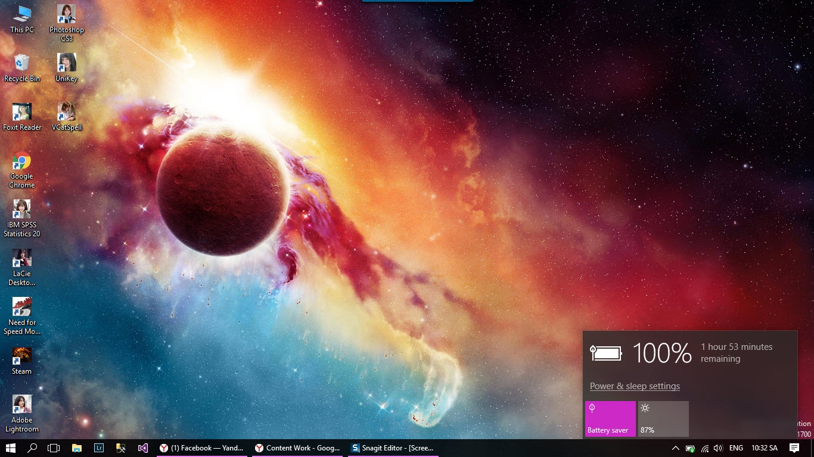
Task: Toggle the Battery saver tile
Action: tap(610, 419)
